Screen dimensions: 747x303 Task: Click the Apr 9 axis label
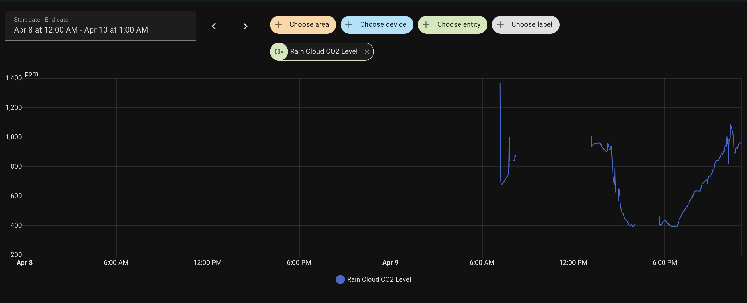(390, 262)
